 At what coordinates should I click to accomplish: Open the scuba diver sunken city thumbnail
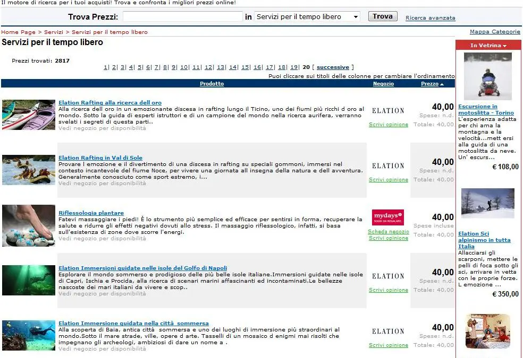click(x=29, y=335)
